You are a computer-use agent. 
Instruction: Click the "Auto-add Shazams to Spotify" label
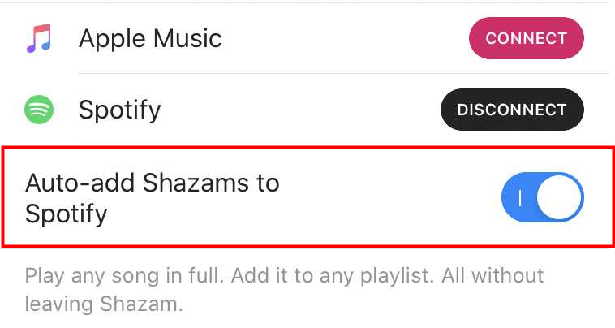point(152,198)
